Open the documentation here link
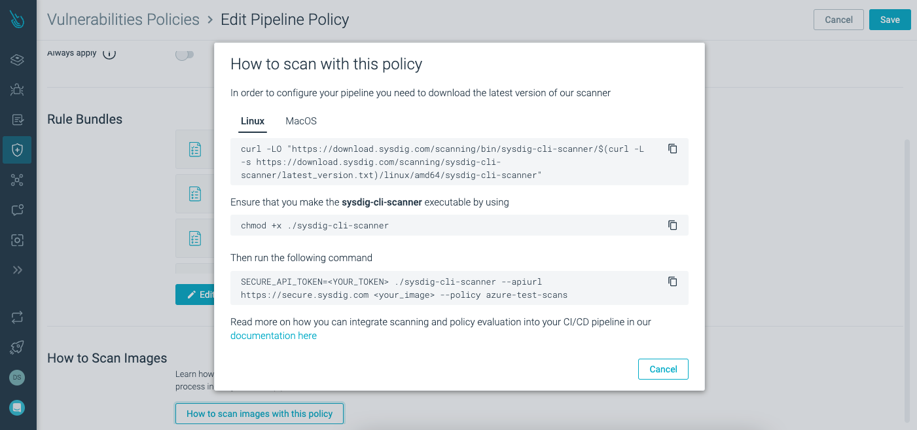917x430 pixels. coord(274,336)
